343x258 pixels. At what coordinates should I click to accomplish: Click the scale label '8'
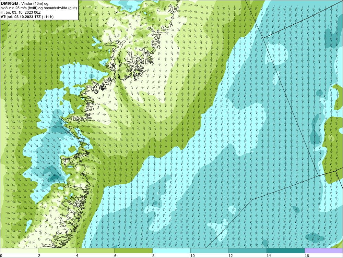153,256
